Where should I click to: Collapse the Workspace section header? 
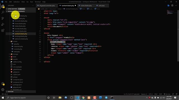(16, 11)
